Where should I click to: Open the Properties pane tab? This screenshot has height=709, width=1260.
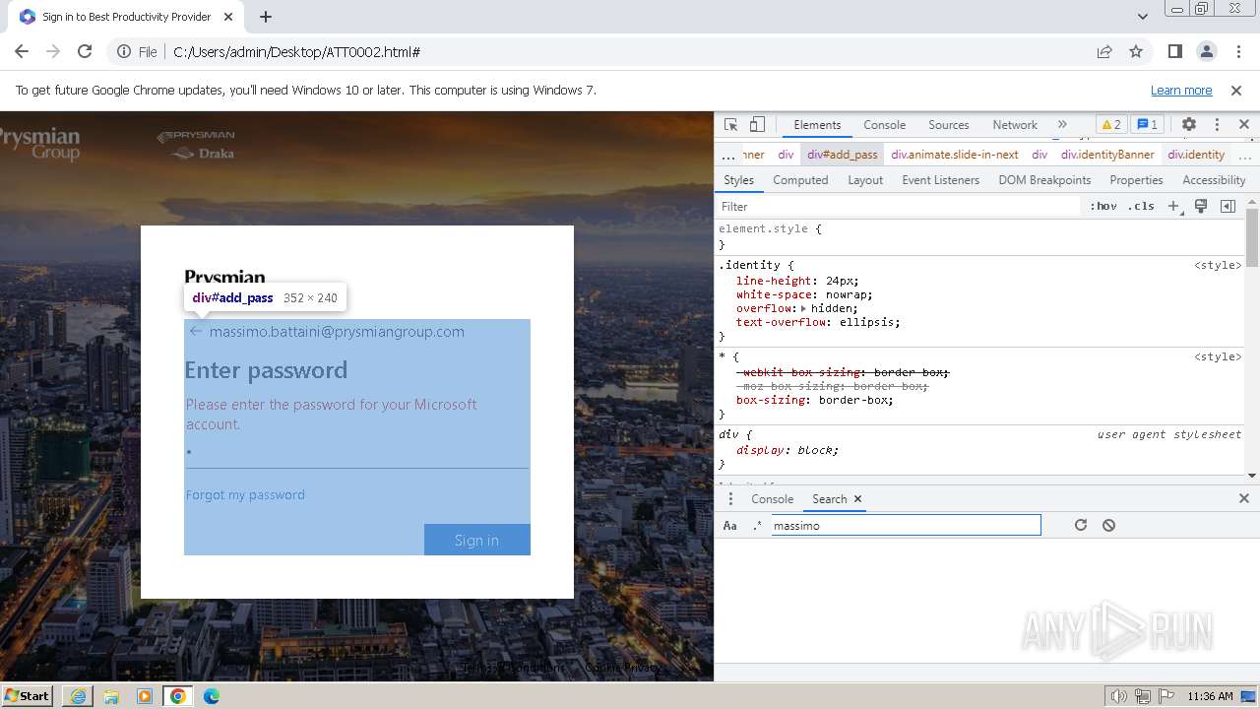point(1136,180)
